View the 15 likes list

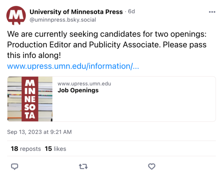[55, 149]
